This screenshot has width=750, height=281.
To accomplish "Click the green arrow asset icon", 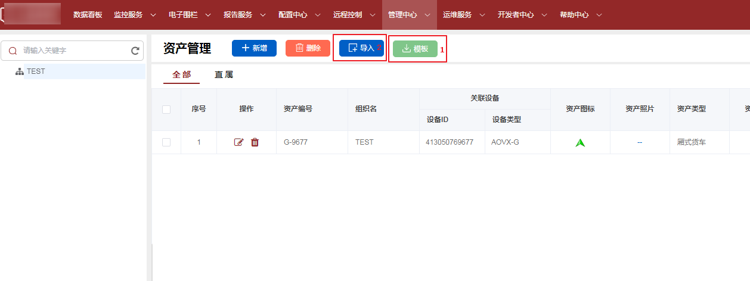I will point(580,143).
